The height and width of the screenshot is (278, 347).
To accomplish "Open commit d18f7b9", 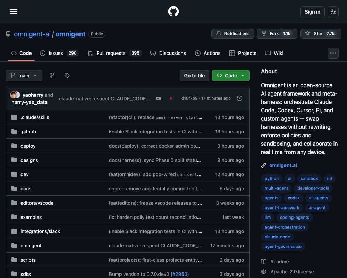I will [x=189, y=98].
